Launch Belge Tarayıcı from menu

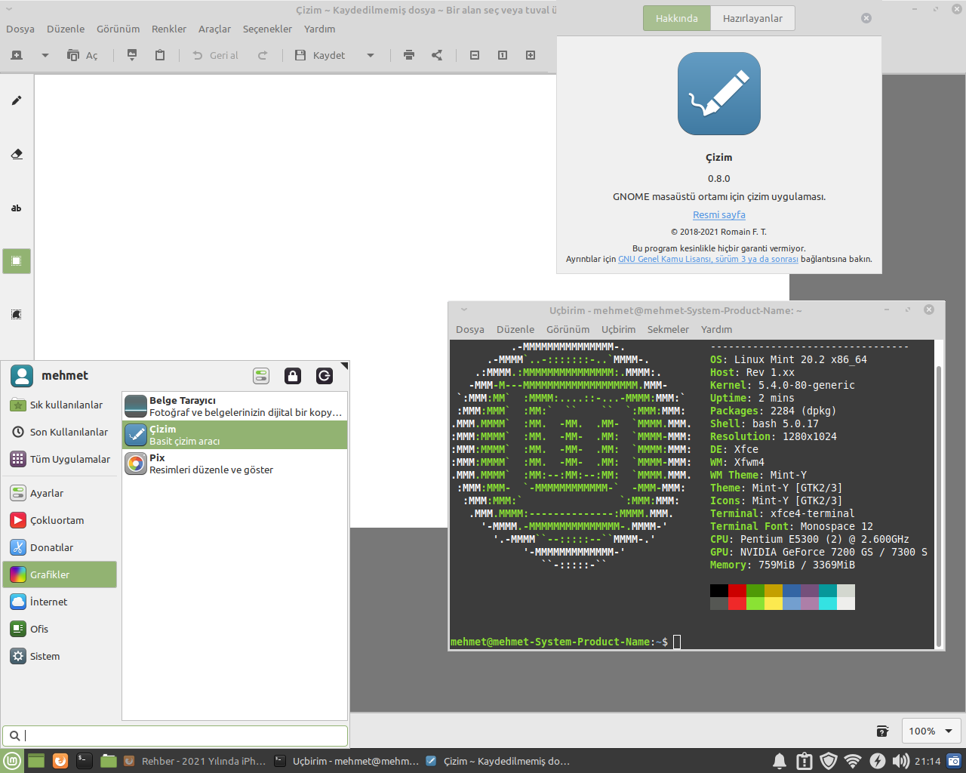coord(235,406)
